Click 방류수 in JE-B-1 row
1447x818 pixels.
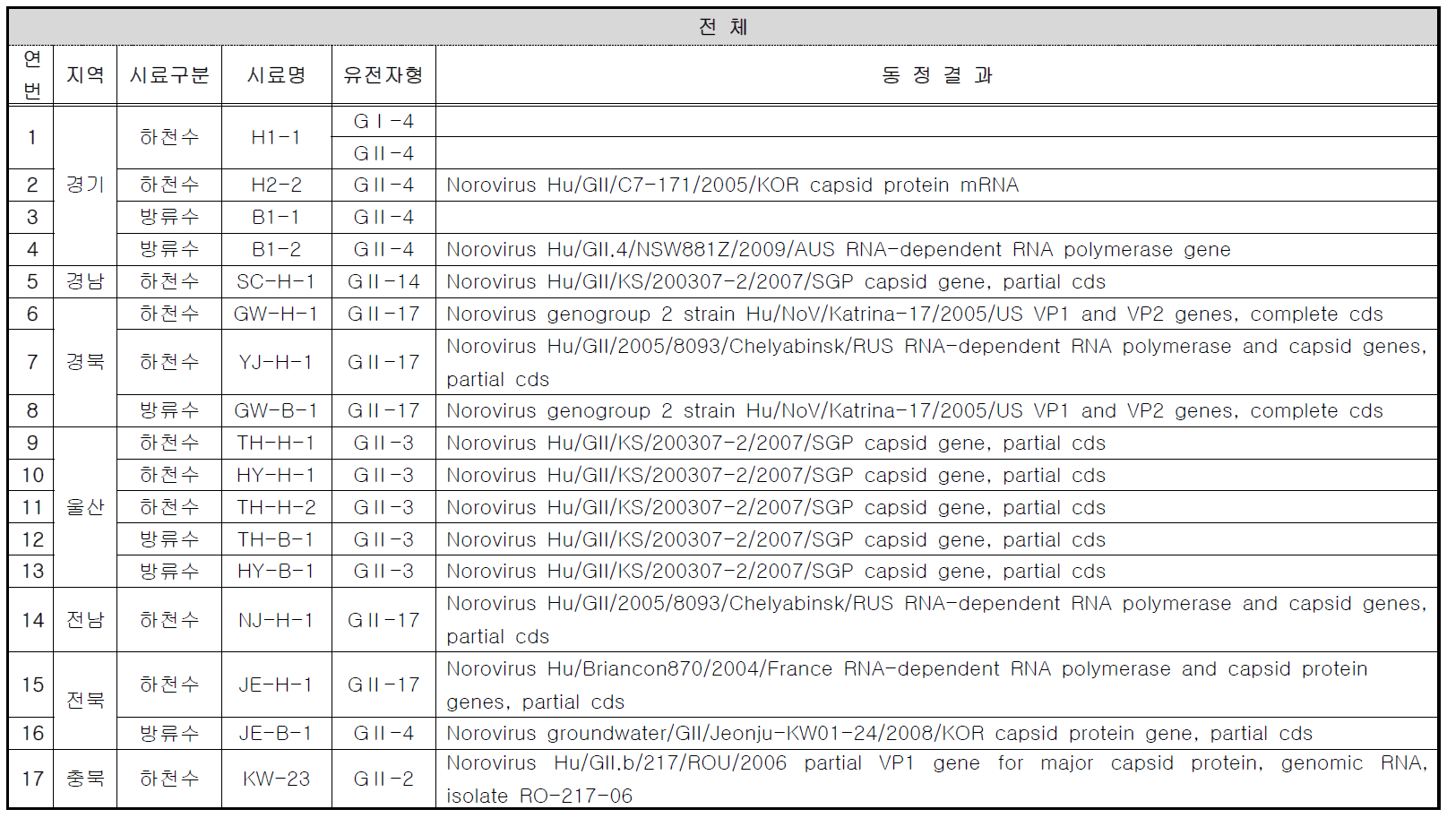click(x=169, y=733)
